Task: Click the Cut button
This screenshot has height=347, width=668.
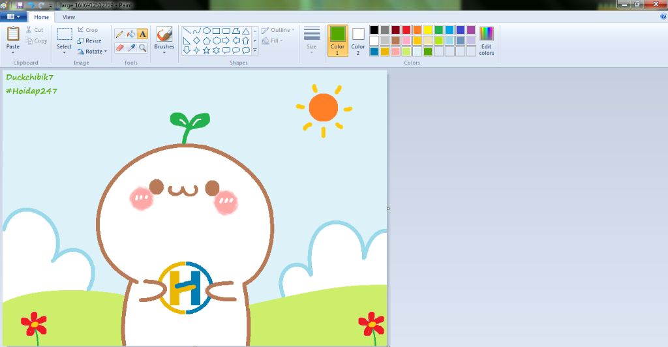Action: tap(35, 30)
